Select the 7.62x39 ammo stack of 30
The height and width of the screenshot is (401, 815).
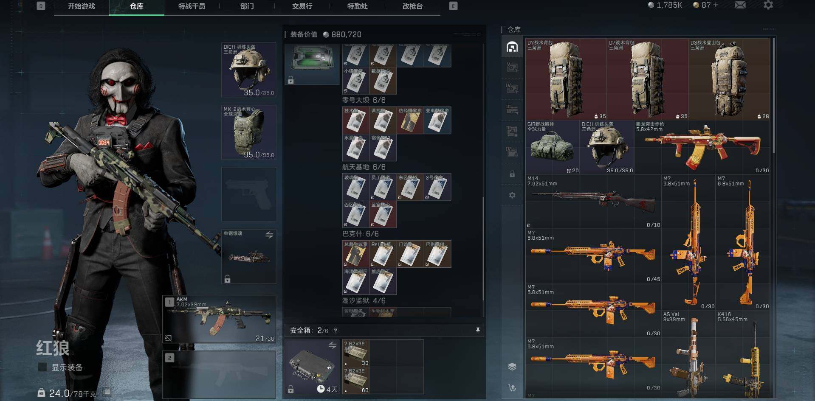(356, 353)
